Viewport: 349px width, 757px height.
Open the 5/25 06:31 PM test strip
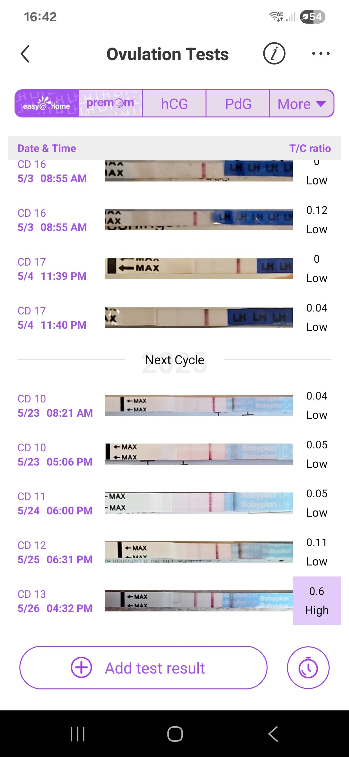(x=198, y=552)
